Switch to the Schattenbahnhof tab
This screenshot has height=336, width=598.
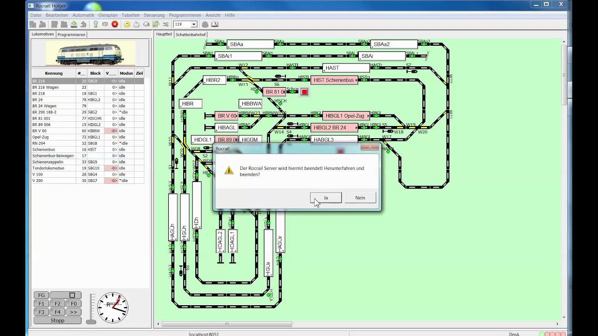(191, 35)
